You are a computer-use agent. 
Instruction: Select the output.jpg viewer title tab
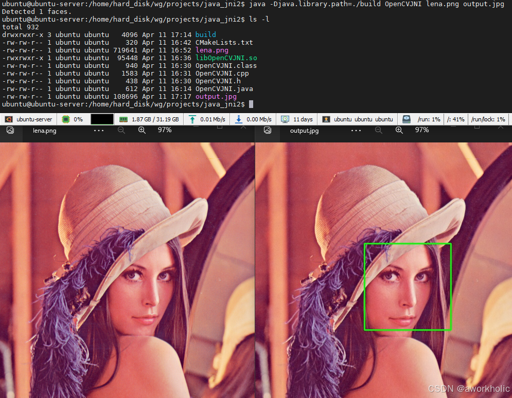(x=304, y=131)
